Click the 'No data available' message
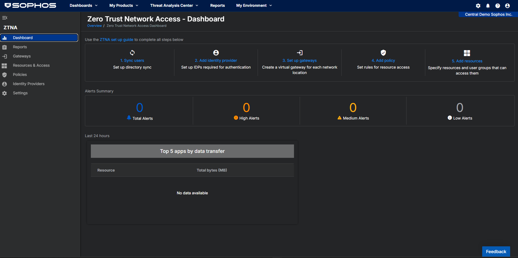518x258 pixels. 192,193
